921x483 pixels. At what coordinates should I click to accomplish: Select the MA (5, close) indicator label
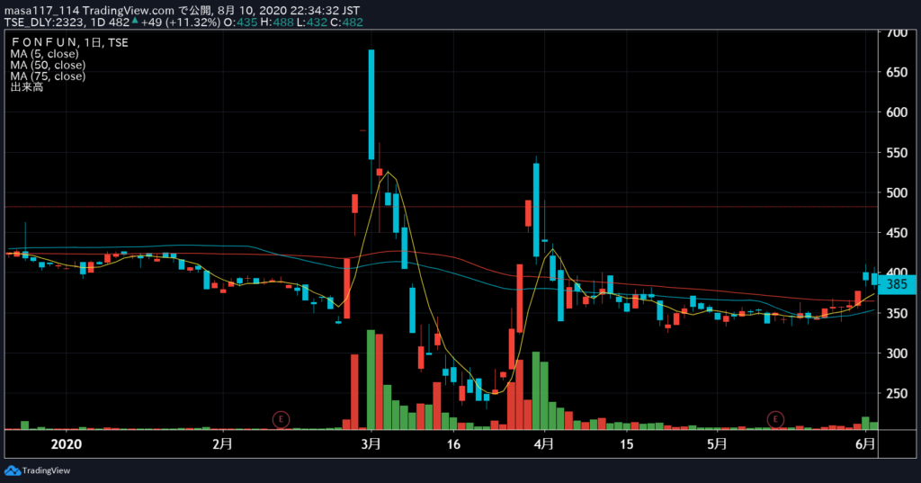tap(45, 53)
